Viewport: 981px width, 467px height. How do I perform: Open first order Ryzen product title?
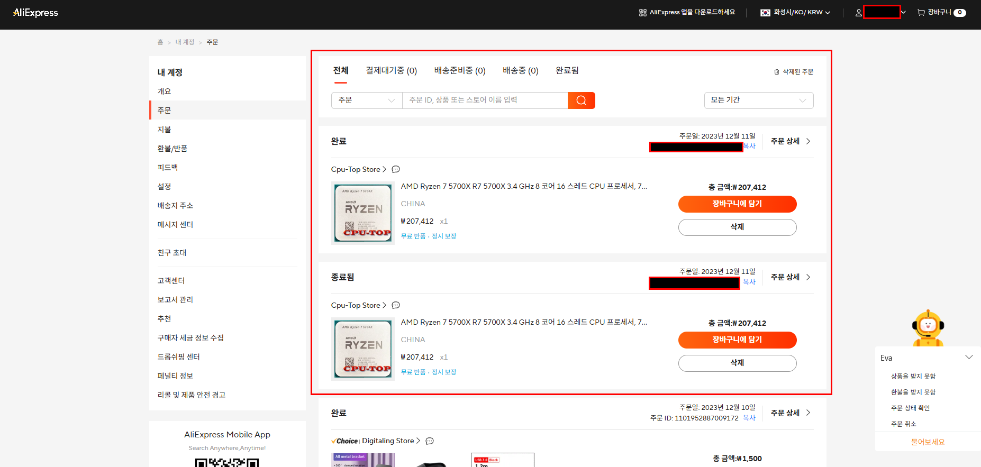[x=524, y=186]
